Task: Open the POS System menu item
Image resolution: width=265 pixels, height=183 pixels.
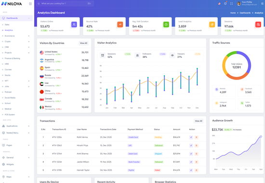Action: click(x=10, y=115)
